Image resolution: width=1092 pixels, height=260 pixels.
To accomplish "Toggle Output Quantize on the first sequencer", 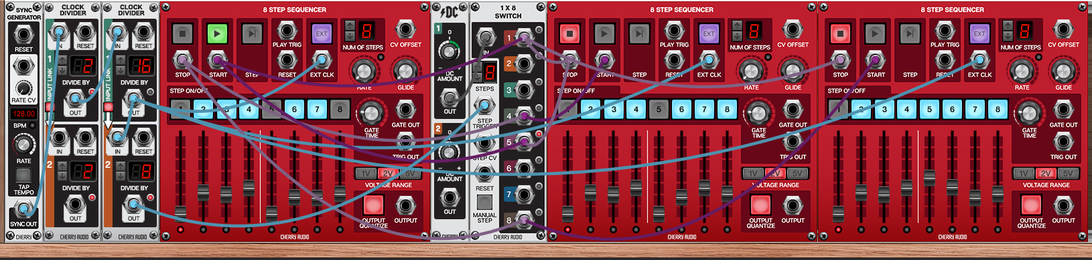I will click(373, 205).
